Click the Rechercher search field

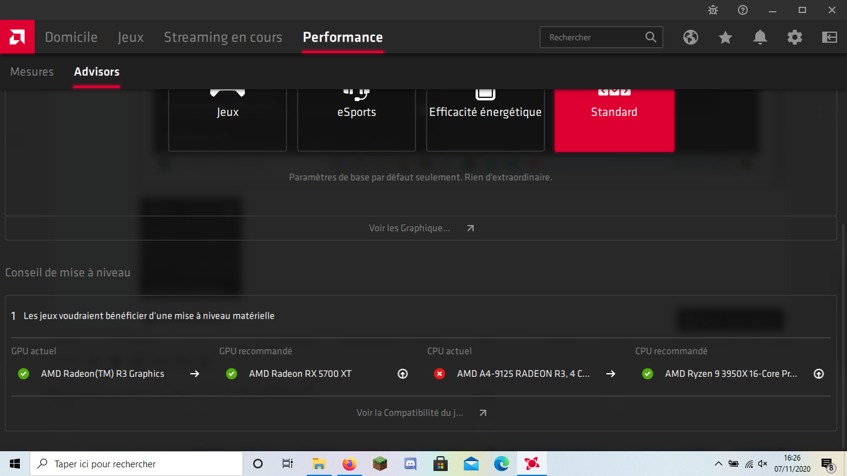tap(601, 37)
